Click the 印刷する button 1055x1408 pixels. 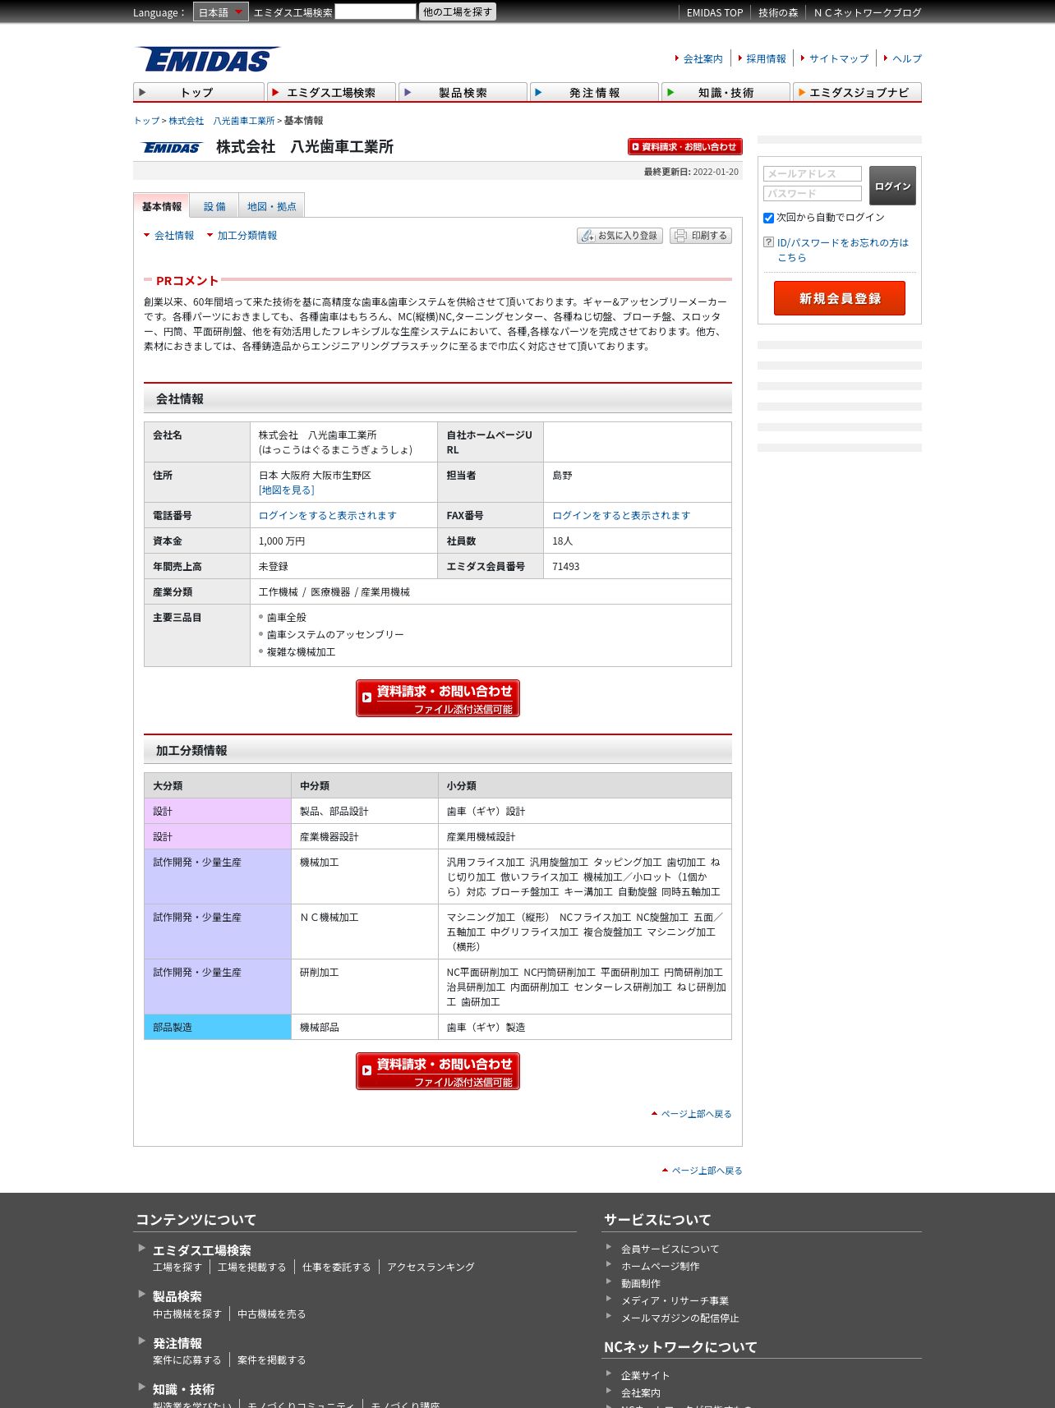[x=701, y=236]
